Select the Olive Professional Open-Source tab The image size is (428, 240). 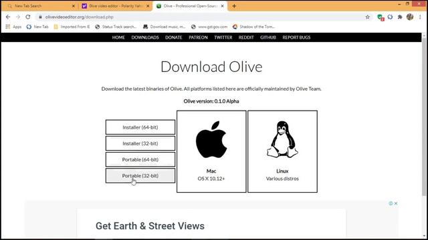pyautogui.click(x=190, y=6)
